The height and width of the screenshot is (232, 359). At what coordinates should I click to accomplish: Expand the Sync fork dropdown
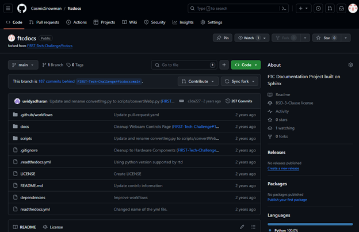point(239,81)
